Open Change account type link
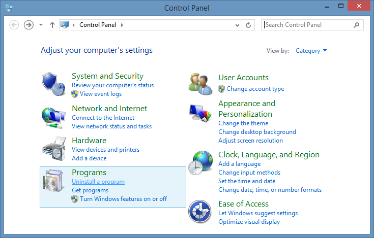This screenshot has height=238, width=374. (x=255, y=89)
